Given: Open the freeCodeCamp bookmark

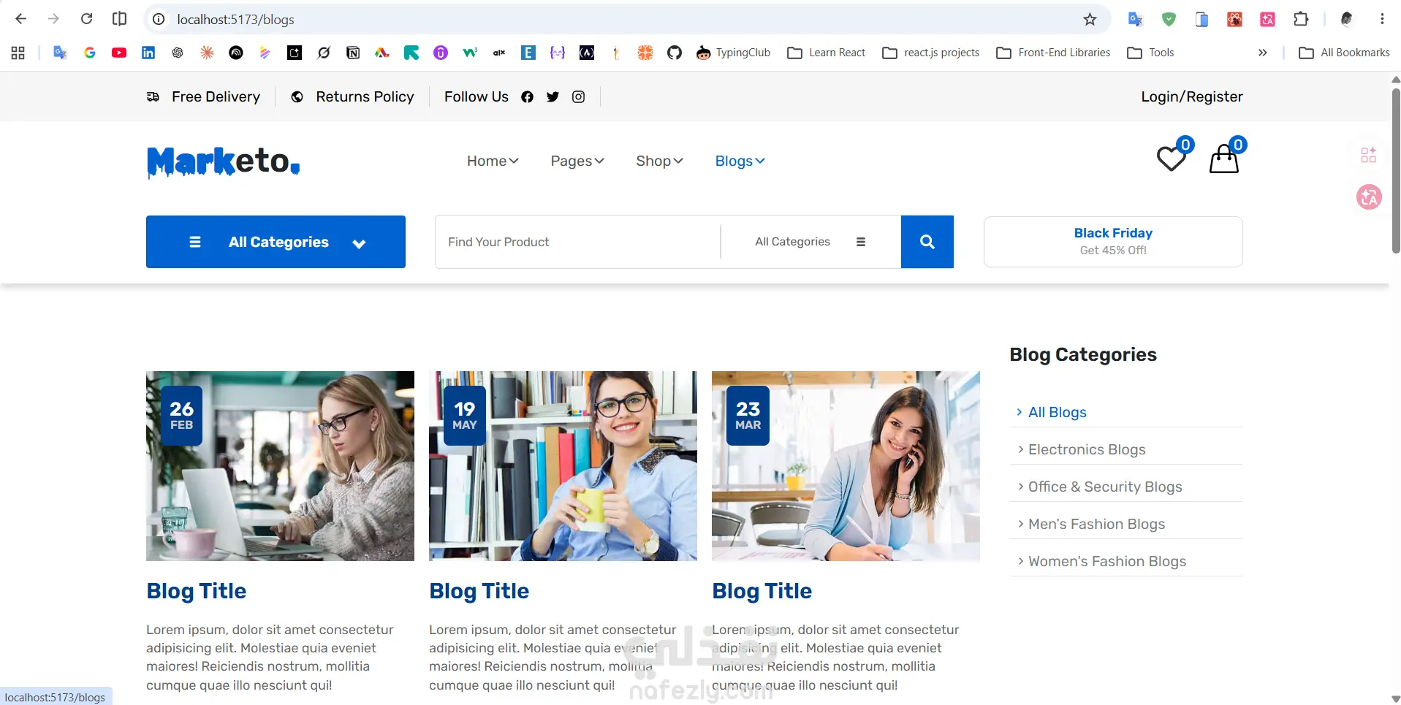Looking at the screenshot, I should pos(587,53).
